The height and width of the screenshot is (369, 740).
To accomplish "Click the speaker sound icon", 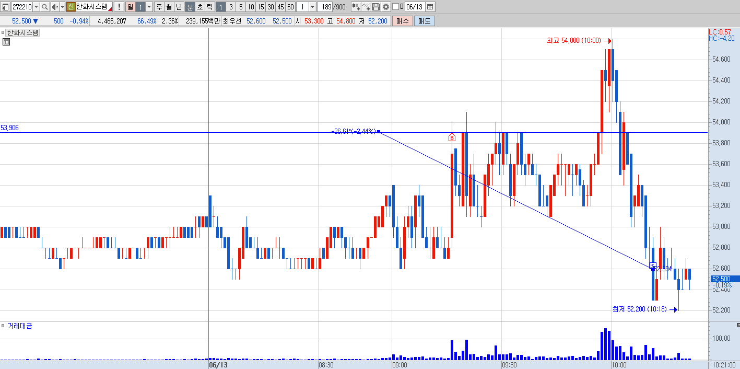I will [x=55, y=7].
